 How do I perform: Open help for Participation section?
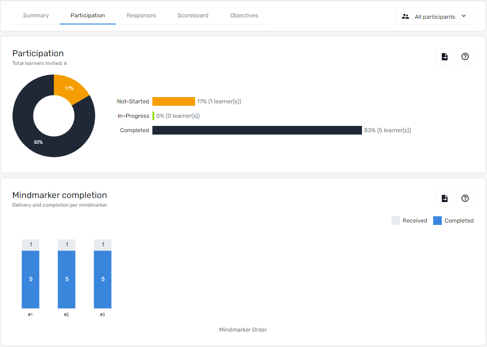465,57
